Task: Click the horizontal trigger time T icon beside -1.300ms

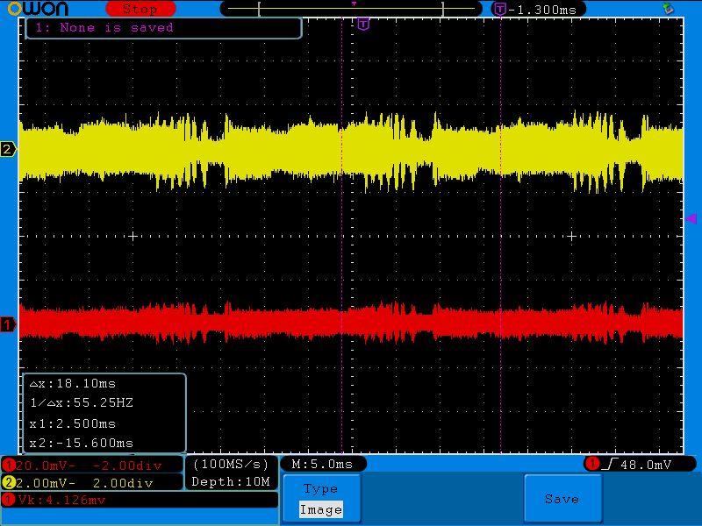Action: (x=499, y=9)
